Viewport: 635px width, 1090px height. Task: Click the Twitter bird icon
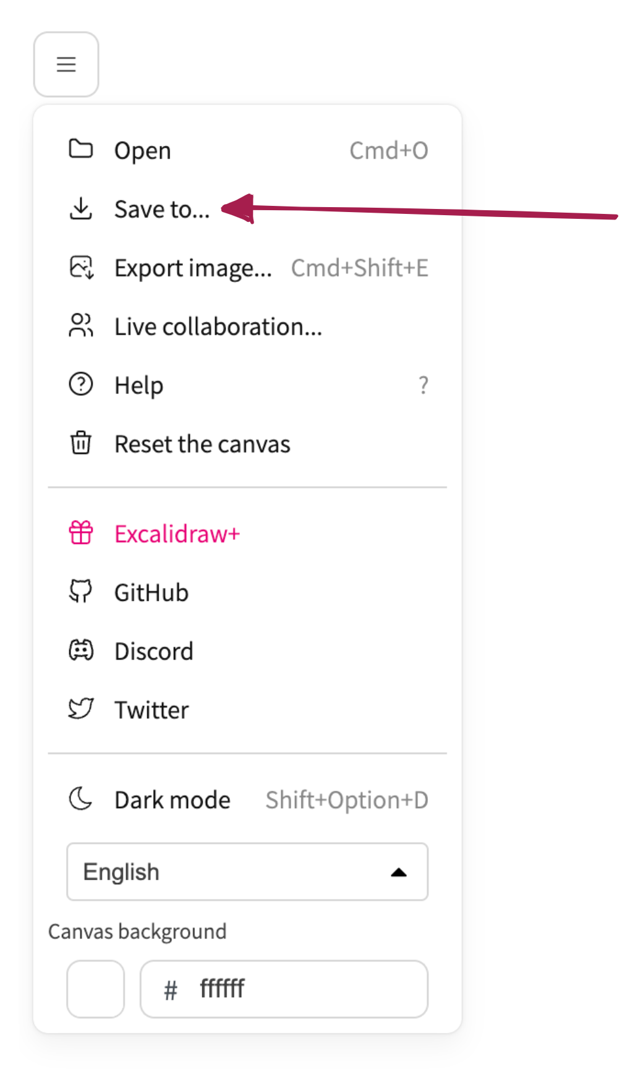(x=81, y=709)
